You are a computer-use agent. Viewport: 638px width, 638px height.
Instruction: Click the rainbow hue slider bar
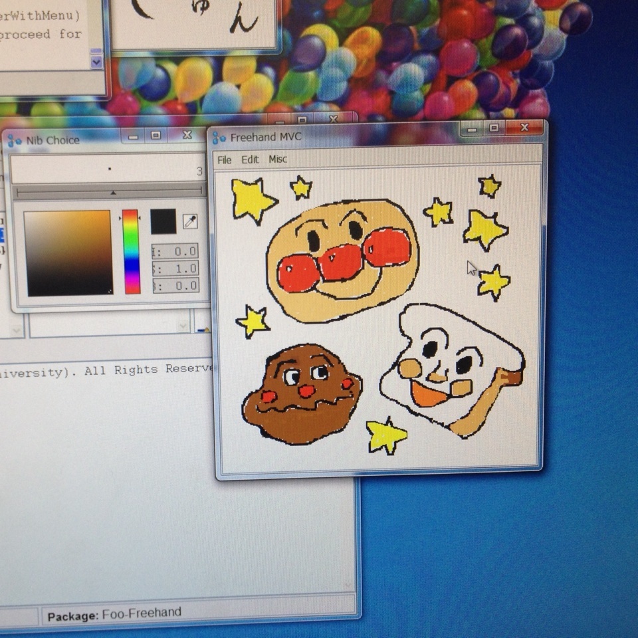pyautogui.click(x=131, y=251)
